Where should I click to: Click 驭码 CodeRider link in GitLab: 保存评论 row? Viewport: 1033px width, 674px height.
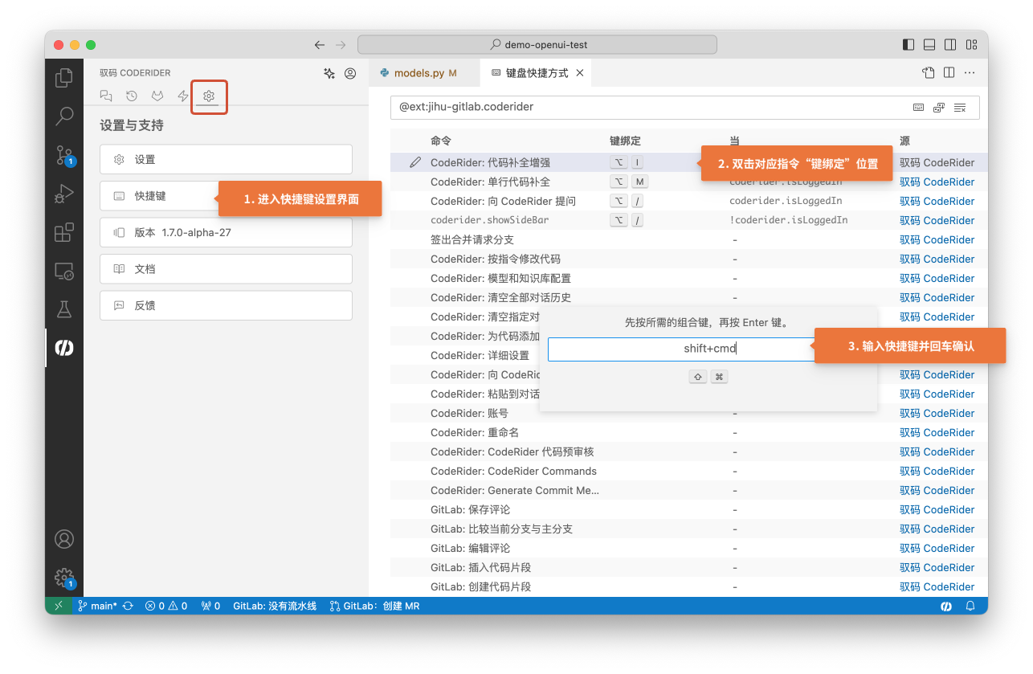click(x=937, y=509)
